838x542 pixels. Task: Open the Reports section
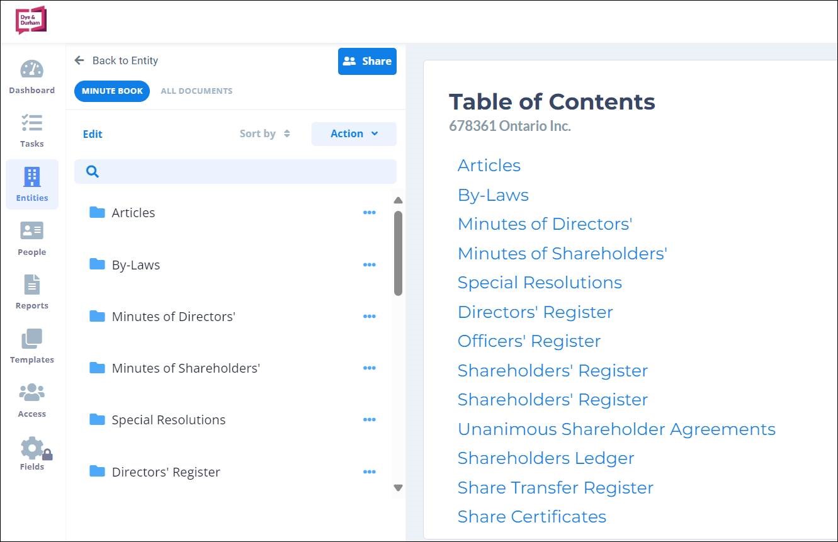(31, 291)
